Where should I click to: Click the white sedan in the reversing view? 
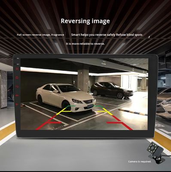[66, 98]
